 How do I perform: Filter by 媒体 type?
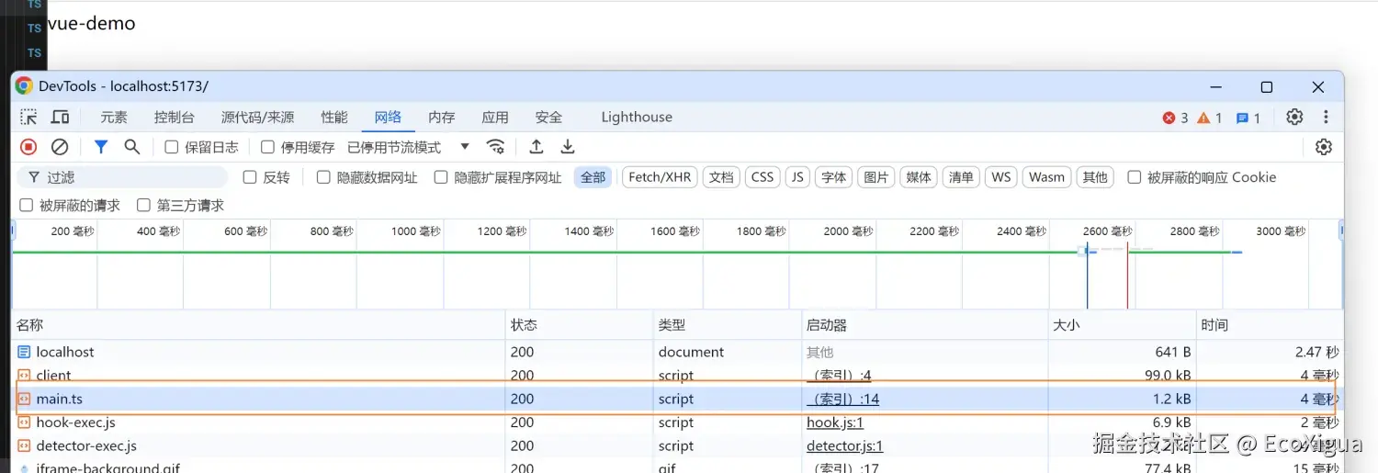(919, 177)
